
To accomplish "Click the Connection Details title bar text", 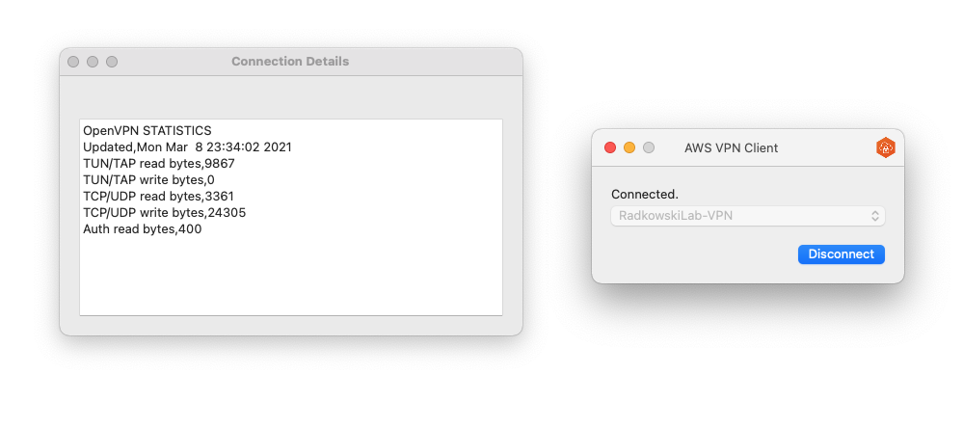I will [x=290, y=62].
